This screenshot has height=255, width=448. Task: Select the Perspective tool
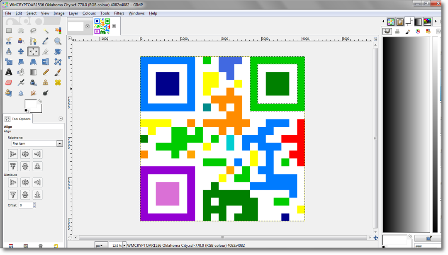click(x=33, y=62)
